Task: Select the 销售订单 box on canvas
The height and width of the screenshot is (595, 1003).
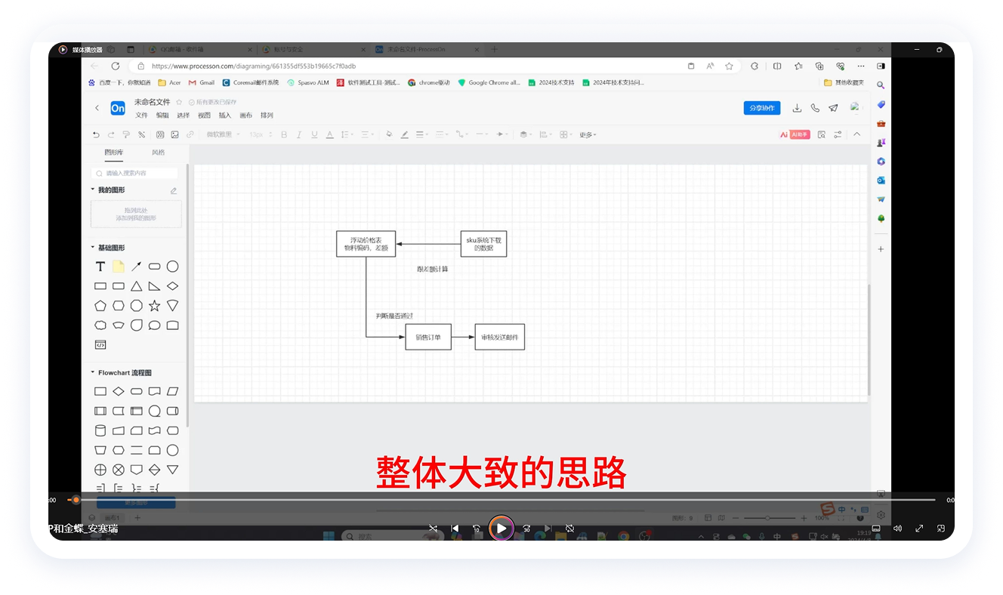Action: point(428,337)
